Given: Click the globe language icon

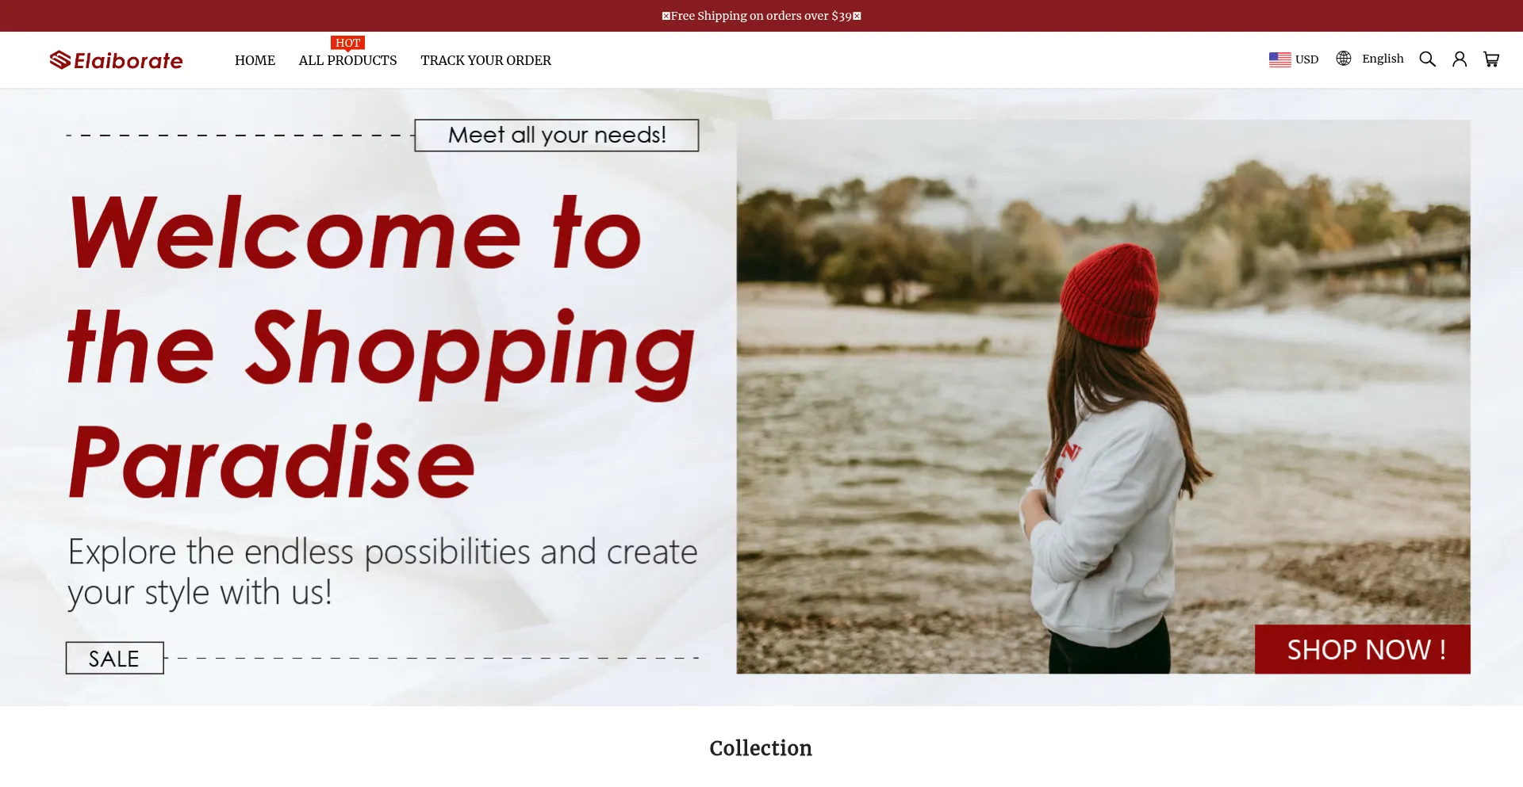Looking at the screenshot, I should tap(1344, 59).
